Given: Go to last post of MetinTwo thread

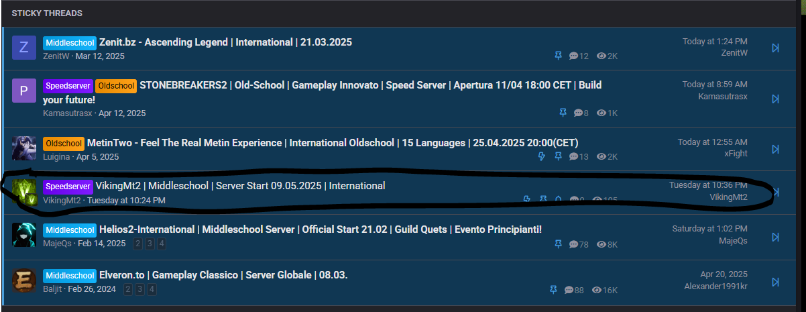Looking at the screenshot, I should tap(775, 149).
